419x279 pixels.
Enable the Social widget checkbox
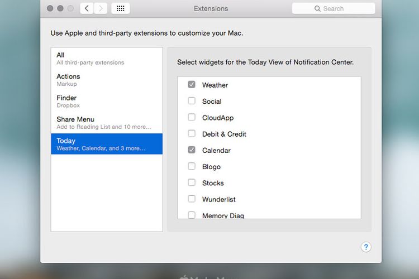[192, 101]
